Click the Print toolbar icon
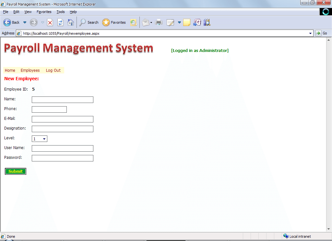Image resolution: width=332 pixels, height=241 pixels. (x=159, y=22)
